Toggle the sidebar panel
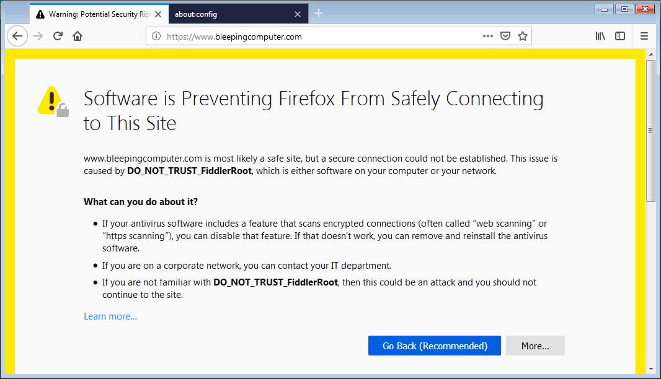Viewport: 661px width, 379px height. 619,36
